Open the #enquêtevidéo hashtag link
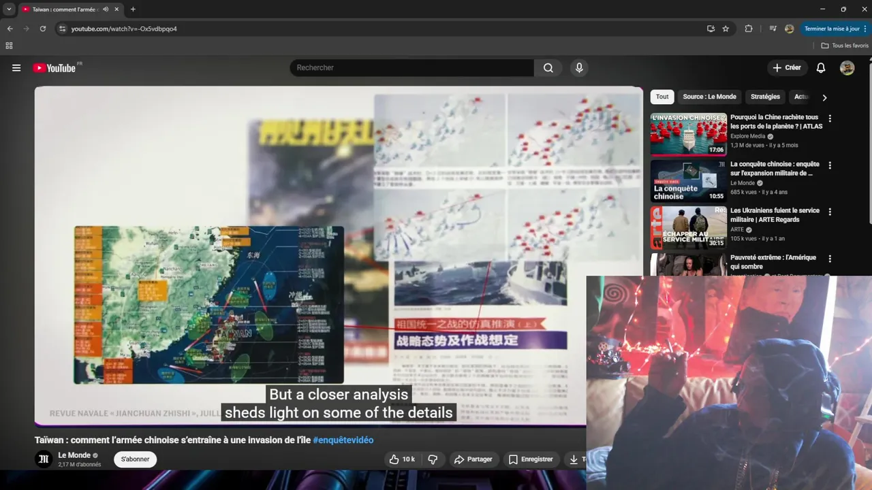 (x=343, y=440)
